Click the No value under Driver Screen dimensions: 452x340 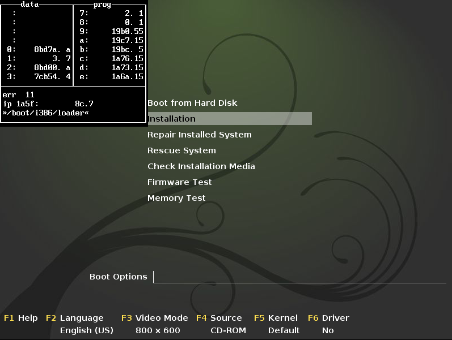[x=328, y=330]
